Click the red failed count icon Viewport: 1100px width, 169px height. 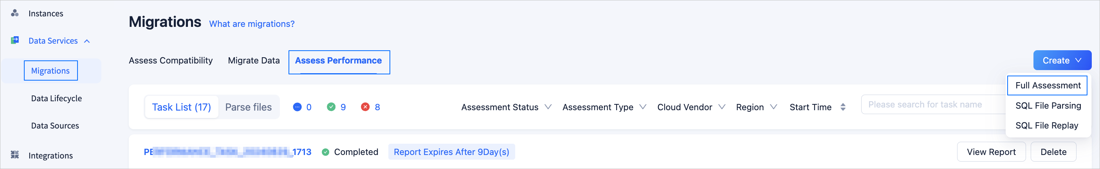[x=365, y=107]
